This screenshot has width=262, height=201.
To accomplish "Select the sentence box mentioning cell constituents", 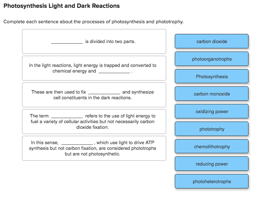I will coord(94,95).
